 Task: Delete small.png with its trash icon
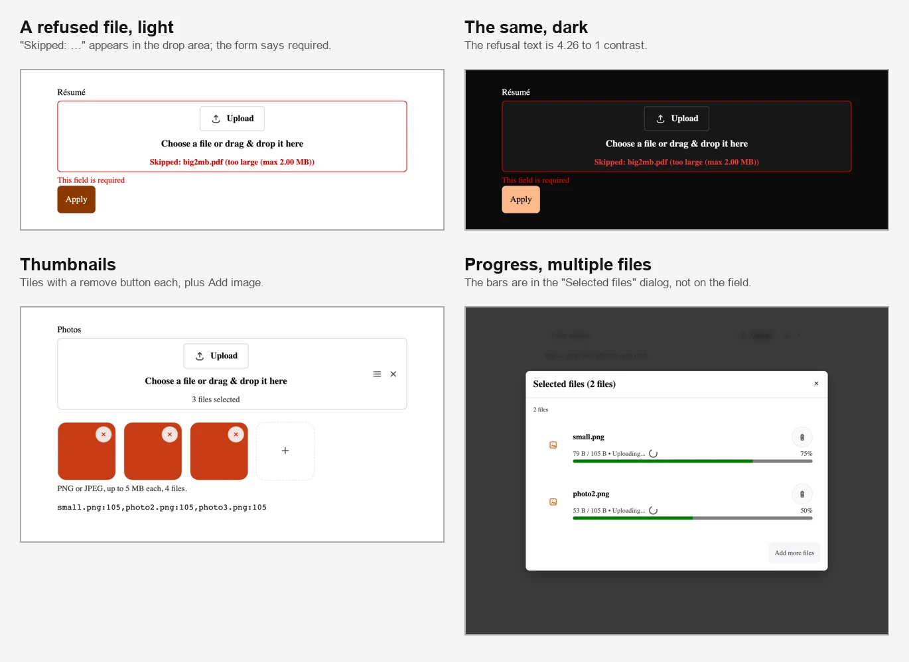click(x=802, y=437)
